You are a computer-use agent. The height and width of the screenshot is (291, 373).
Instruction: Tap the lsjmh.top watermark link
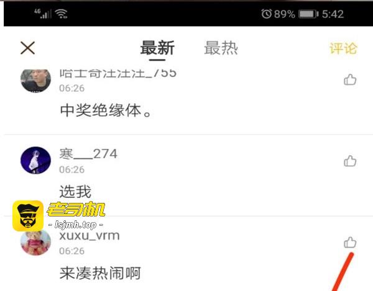point(76,225)
